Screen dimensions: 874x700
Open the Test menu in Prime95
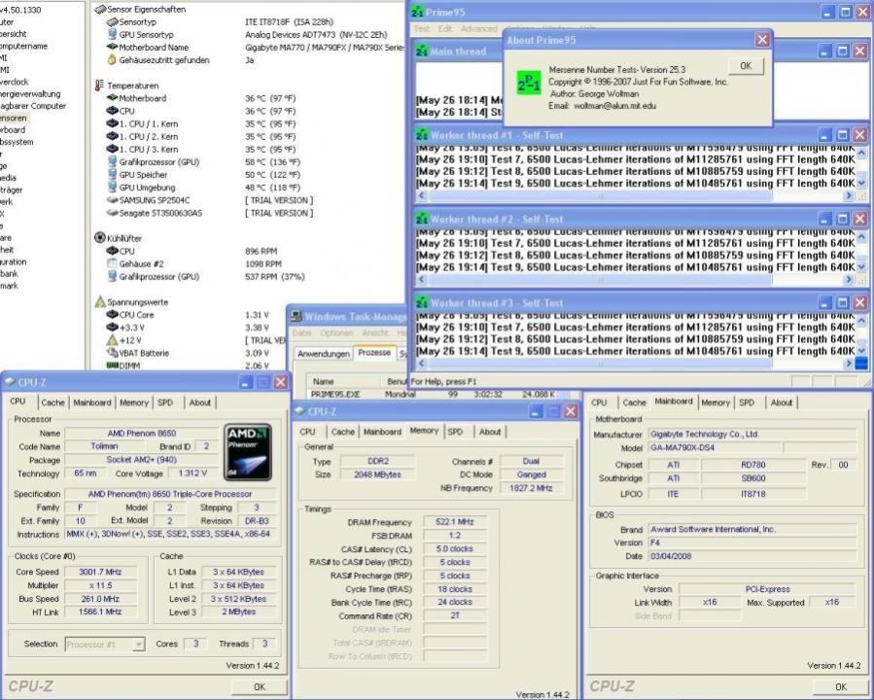(421, 28)
